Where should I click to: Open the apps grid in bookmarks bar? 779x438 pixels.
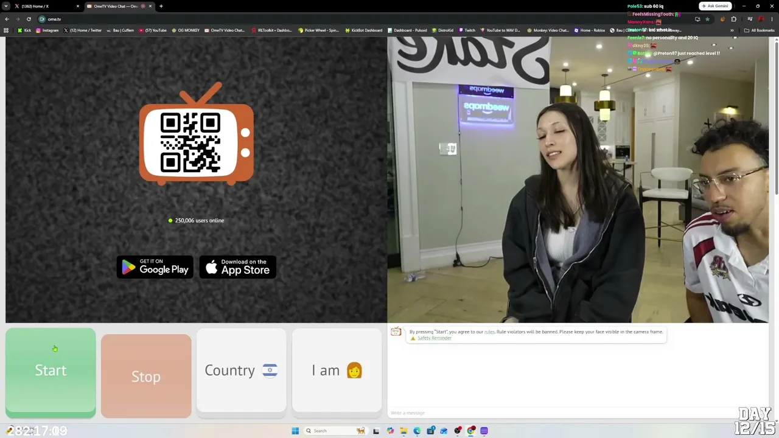[x=7, y=30]
